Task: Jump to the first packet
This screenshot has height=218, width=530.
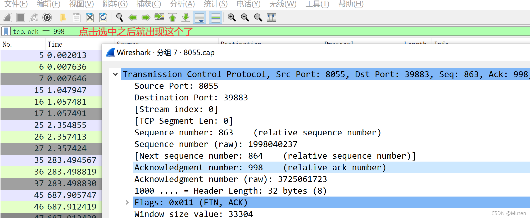Action: point(173,18)
